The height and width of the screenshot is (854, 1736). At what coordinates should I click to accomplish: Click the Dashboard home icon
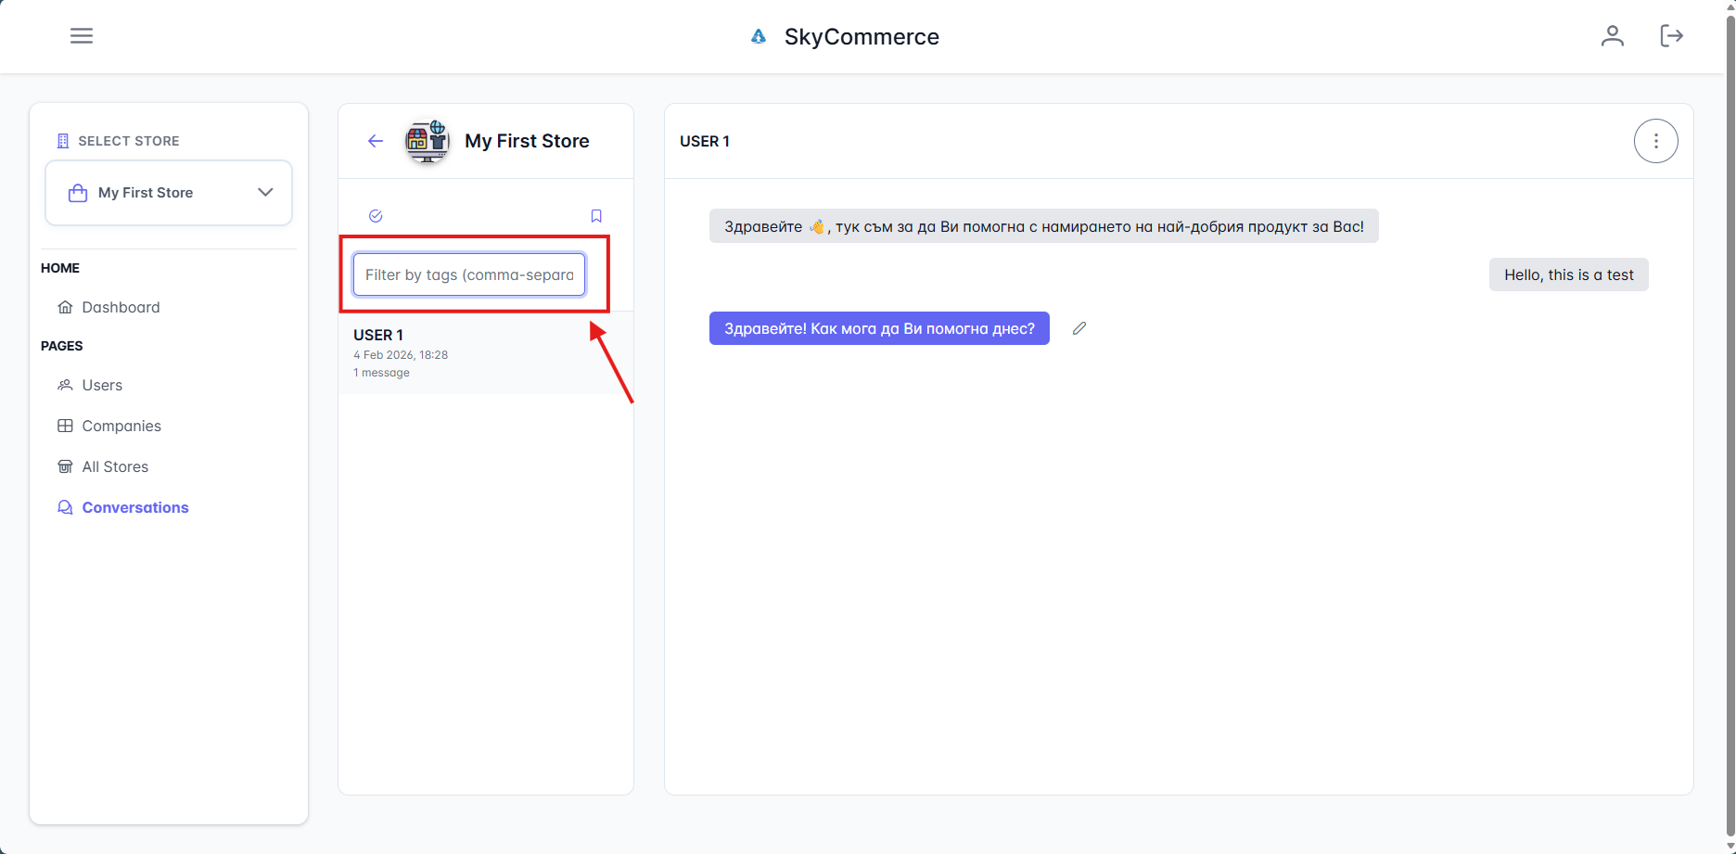[x=65, y=307]
